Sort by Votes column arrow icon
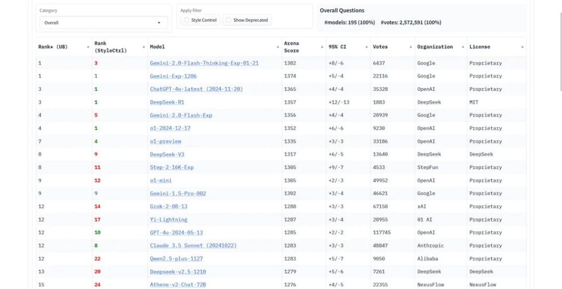Screen dimensions: 562x289 (411, 47)
